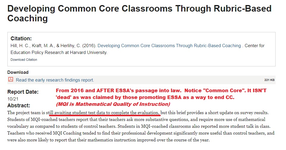This screenshot has width=286, height=150.
Task: Click 'Education Policy Research at Harvard University' text
Action: [x=59, y=52]
